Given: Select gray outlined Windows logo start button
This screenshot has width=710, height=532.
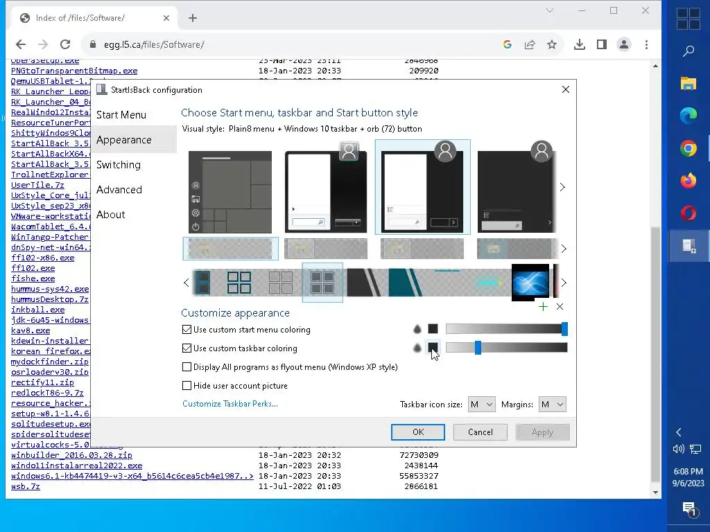Looking at the screenshot, I should coord(281,283).
